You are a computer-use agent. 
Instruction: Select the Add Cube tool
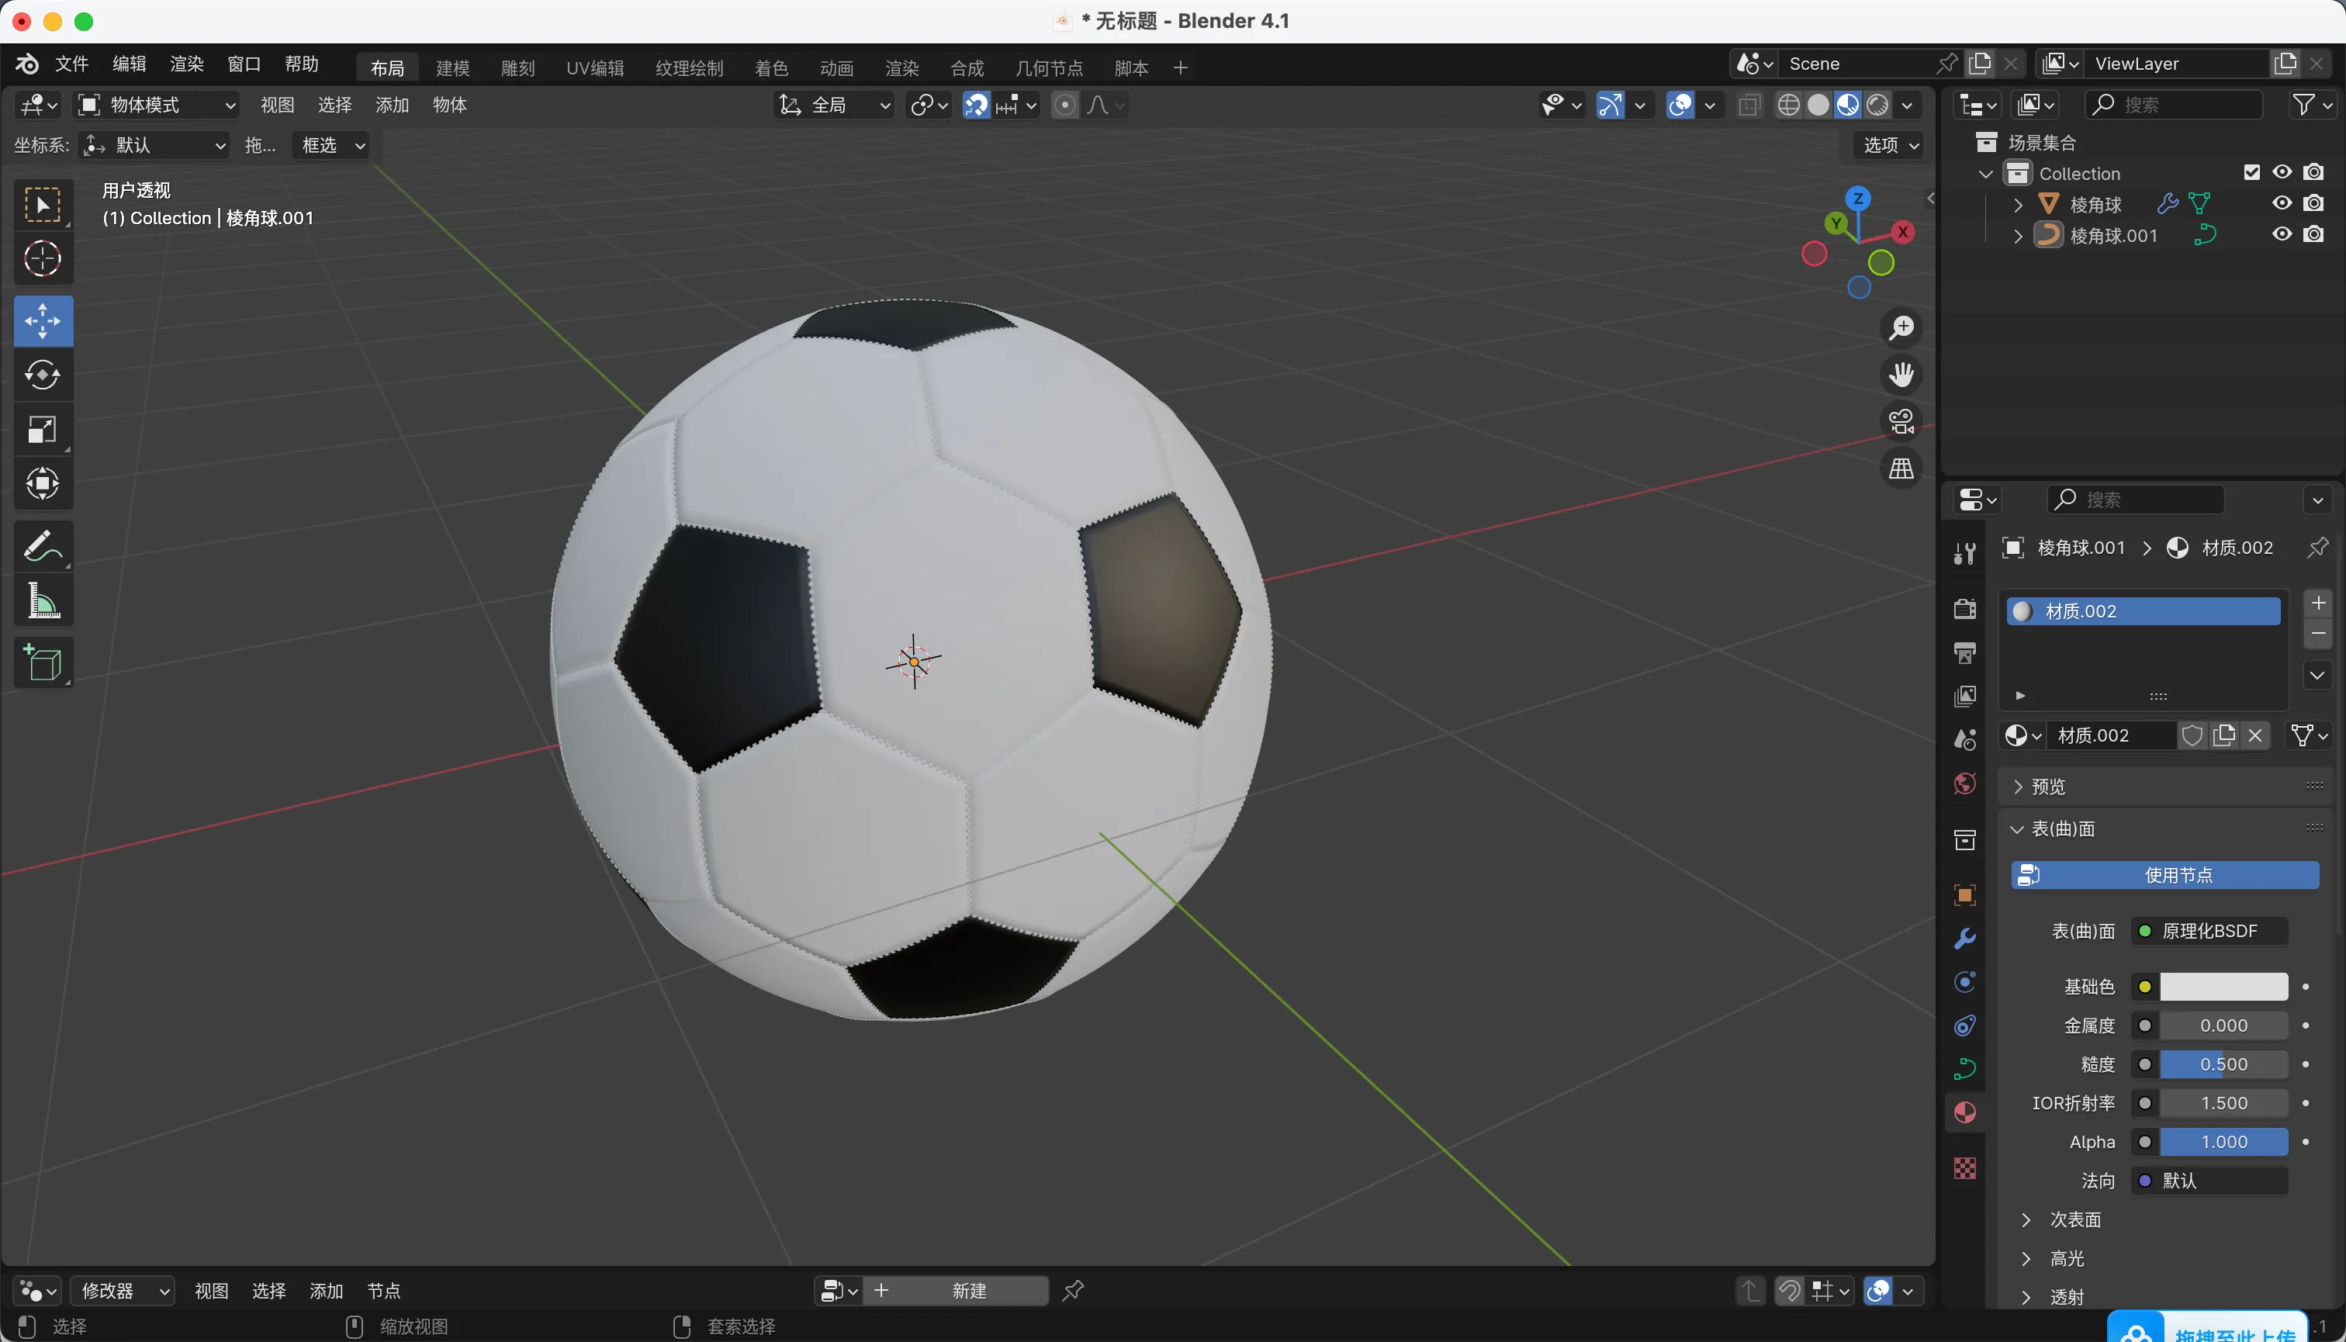(43, 662)
